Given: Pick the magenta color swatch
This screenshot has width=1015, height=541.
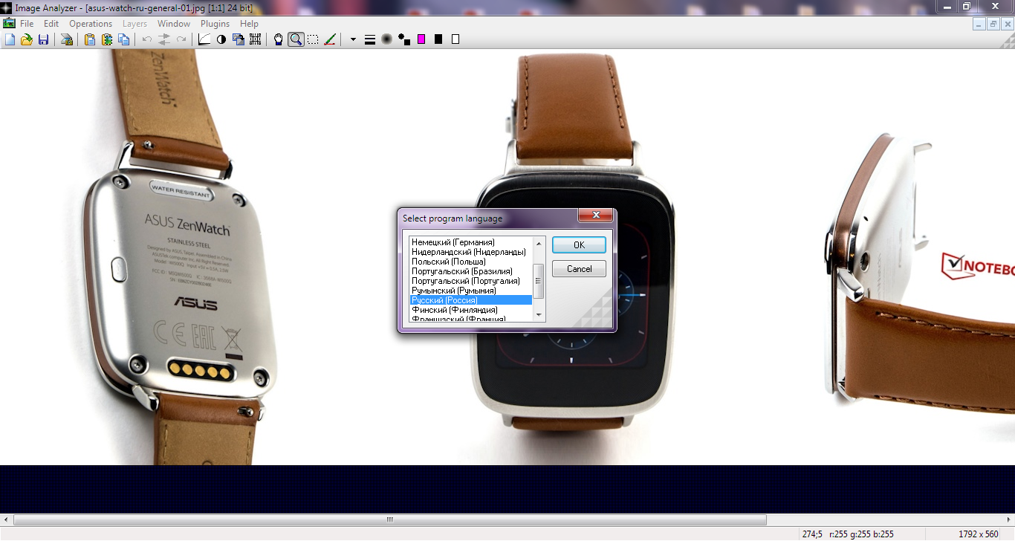Looking at the screenshot, I should (x=421, y=39).
